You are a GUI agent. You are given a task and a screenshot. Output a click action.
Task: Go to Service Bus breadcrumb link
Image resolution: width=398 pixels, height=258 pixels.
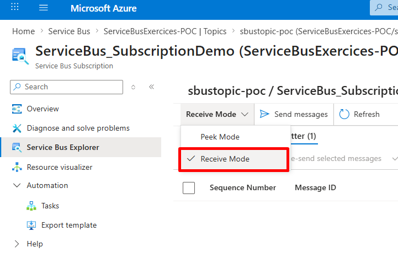pos(69,31)
